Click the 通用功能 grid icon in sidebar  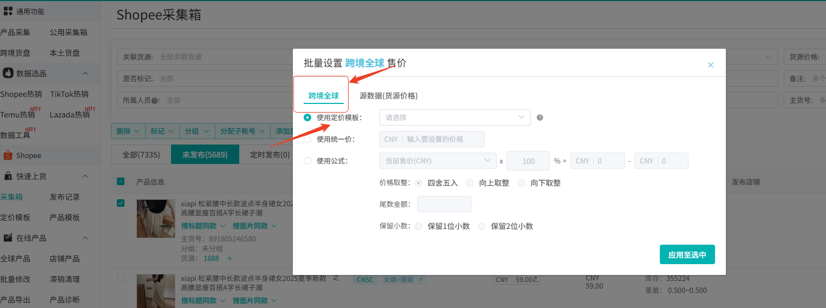(x=8, y=11)
